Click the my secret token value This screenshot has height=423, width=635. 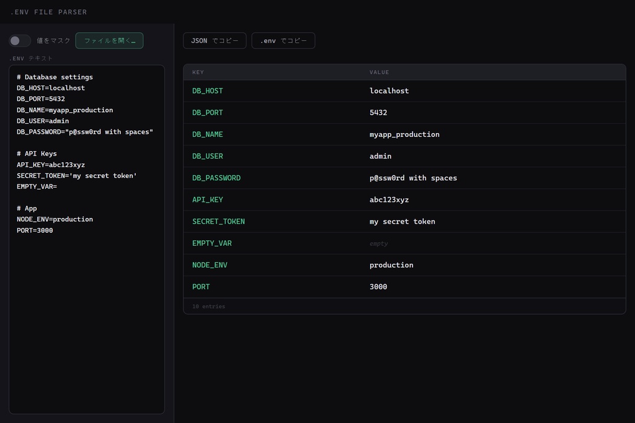[402, 222]
